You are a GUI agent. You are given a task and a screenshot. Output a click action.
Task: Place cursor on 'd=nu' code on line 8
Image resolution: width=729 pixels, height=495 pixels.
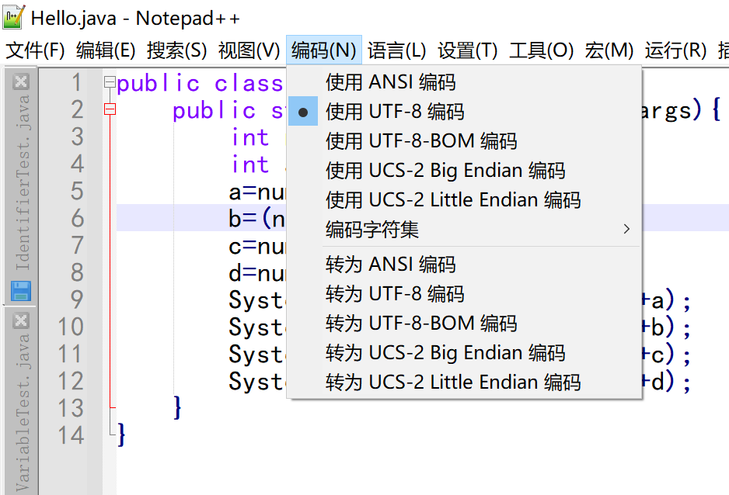257,273
